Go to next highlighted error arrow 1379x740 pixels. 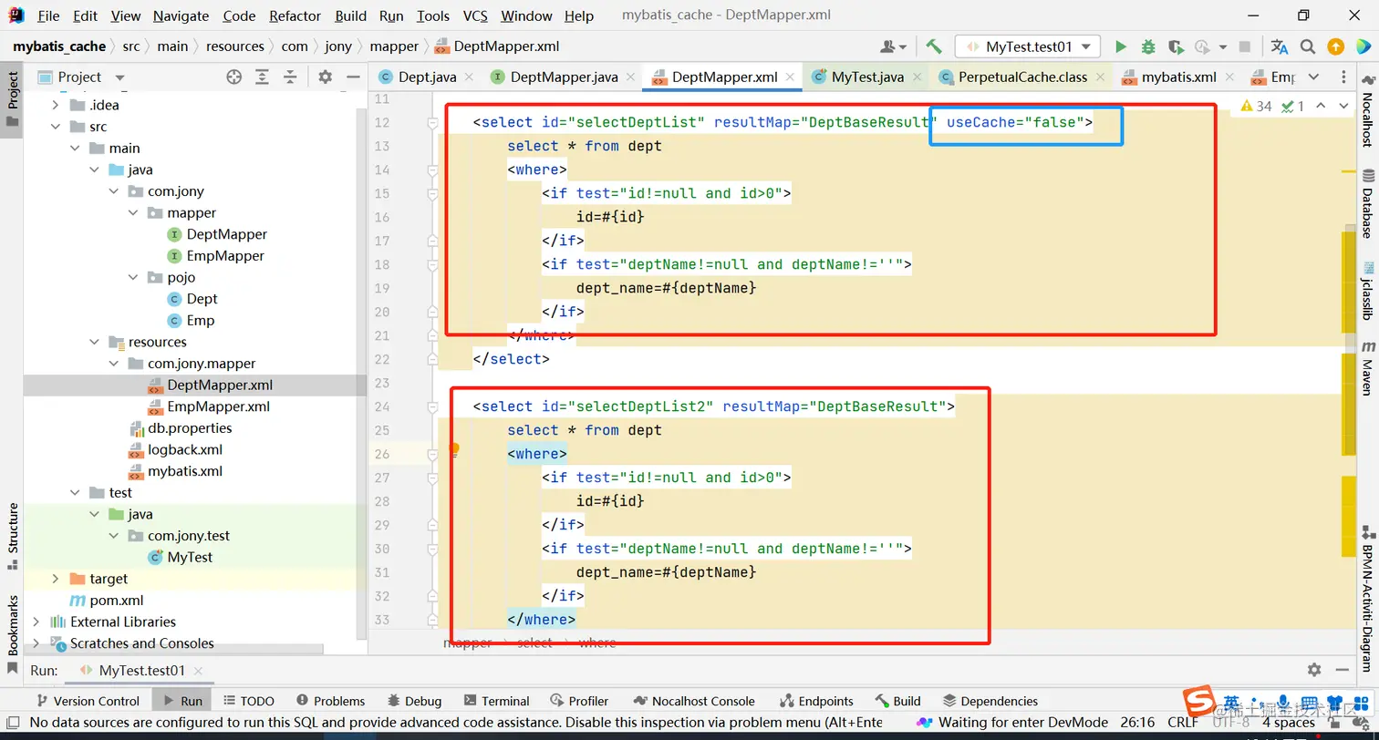[1343, 107]
